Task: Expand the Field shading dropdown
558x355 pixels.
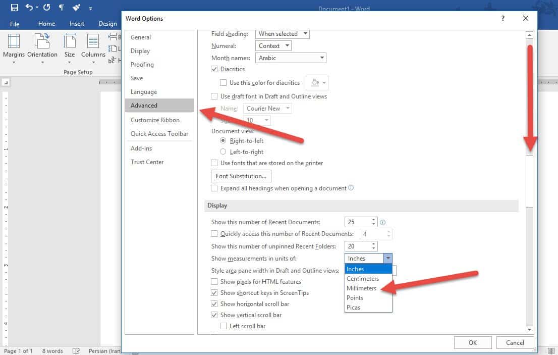Action: coord(283,34)
